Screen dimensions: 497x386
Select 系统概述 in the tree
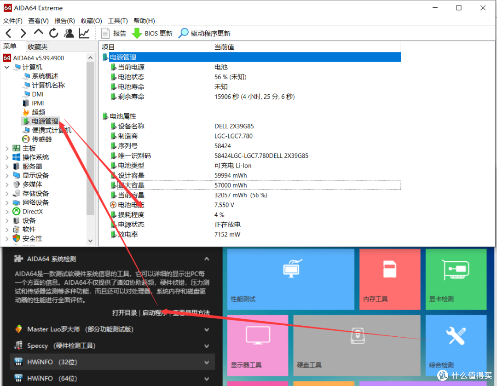click(x=45, y=76)
